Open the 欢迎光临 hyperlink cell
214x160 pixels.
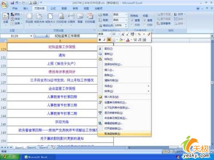(x=62, y=122)
